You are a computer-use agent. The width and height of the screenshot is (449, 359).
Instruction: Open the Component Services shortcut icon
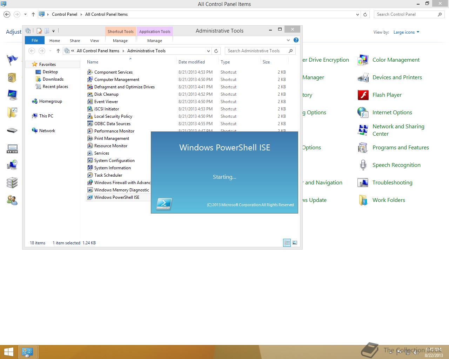coord(90,72)
